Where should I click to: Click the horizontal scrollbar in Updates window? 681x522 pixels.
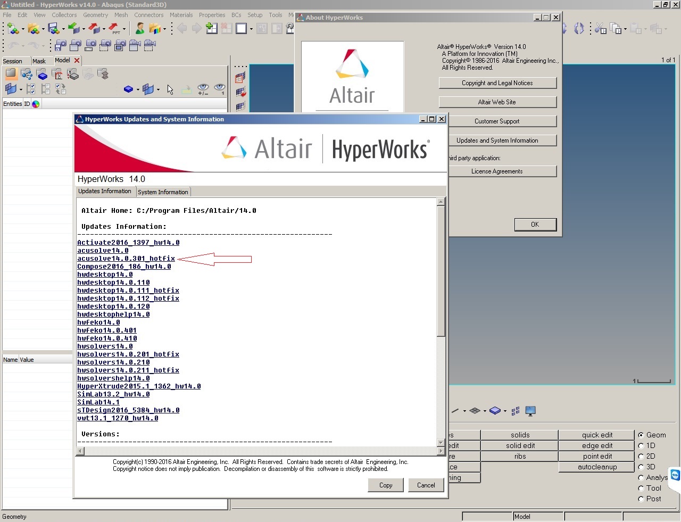[260, 451]
